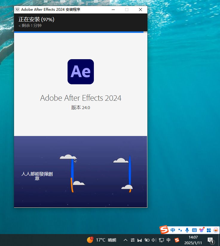Toggle Chinese/English mode on Sogou toolbar
The width and height of the screenshot is (220, 246).
pyautogui.click(x=173, y=230)
